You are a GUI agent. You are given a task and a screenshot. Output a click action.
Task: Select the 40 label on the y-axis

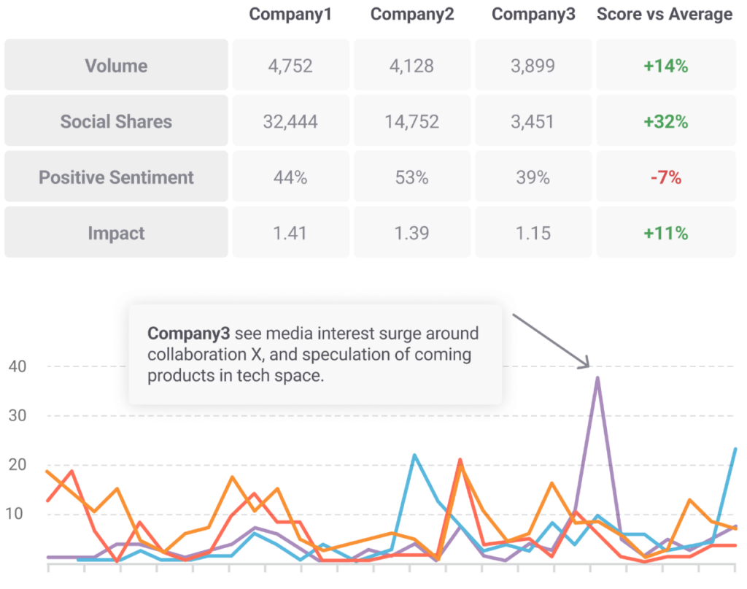[x=17, y=366]
